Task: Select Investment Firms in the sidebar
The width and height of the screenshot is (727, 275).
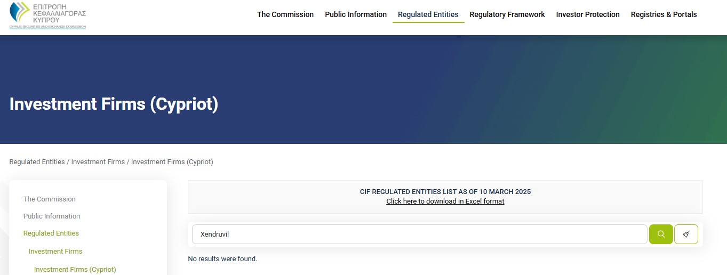Action: point(55,252)
